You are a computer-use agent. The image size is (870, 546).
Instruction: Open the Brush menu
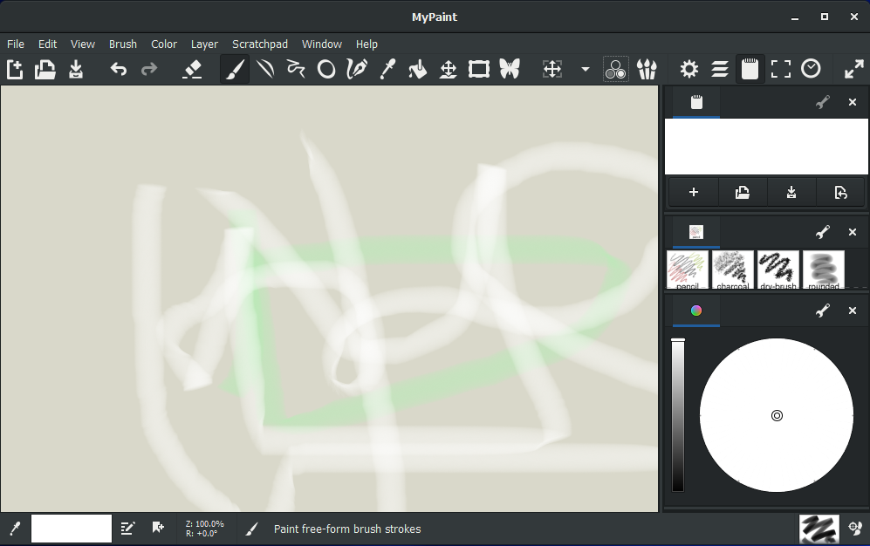(123, 44)
